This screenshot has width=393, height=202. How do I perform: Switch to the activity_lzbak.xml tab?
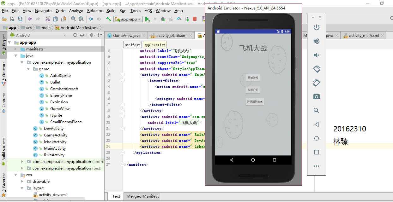click(x=172, y=35)
